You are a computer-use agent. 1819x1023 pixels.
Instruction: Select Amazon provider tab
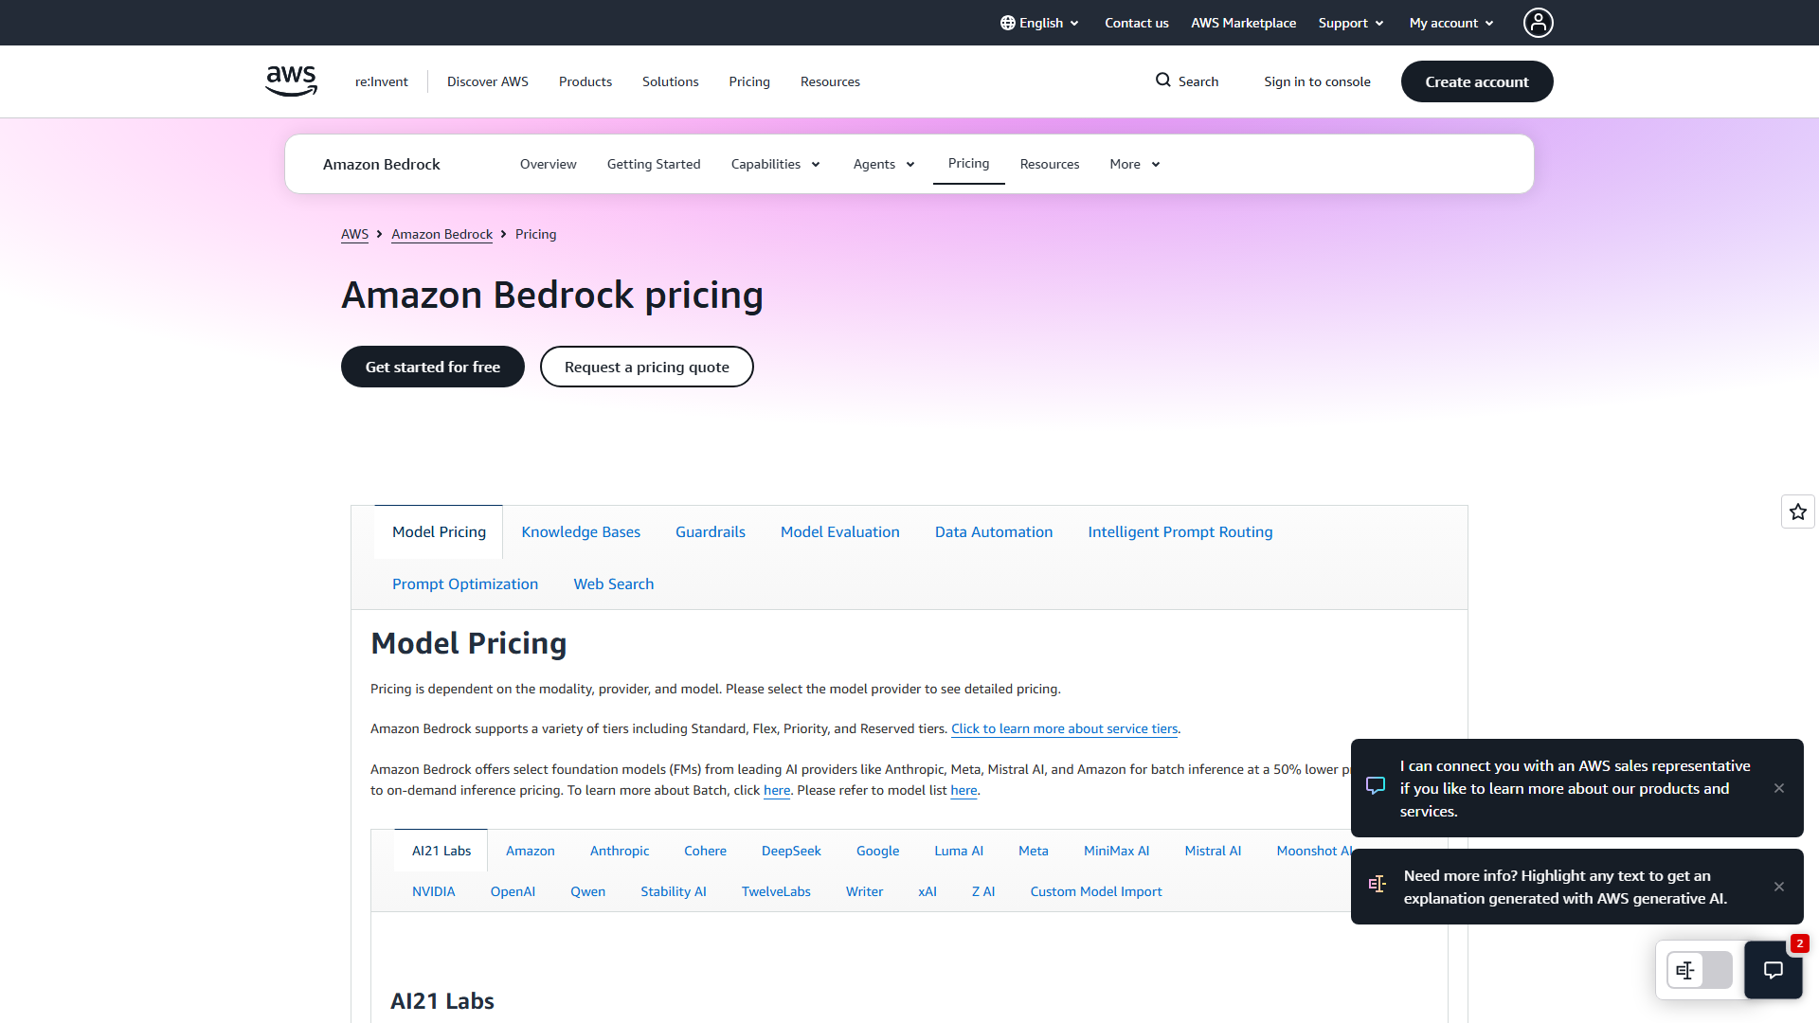coord(530,851)
